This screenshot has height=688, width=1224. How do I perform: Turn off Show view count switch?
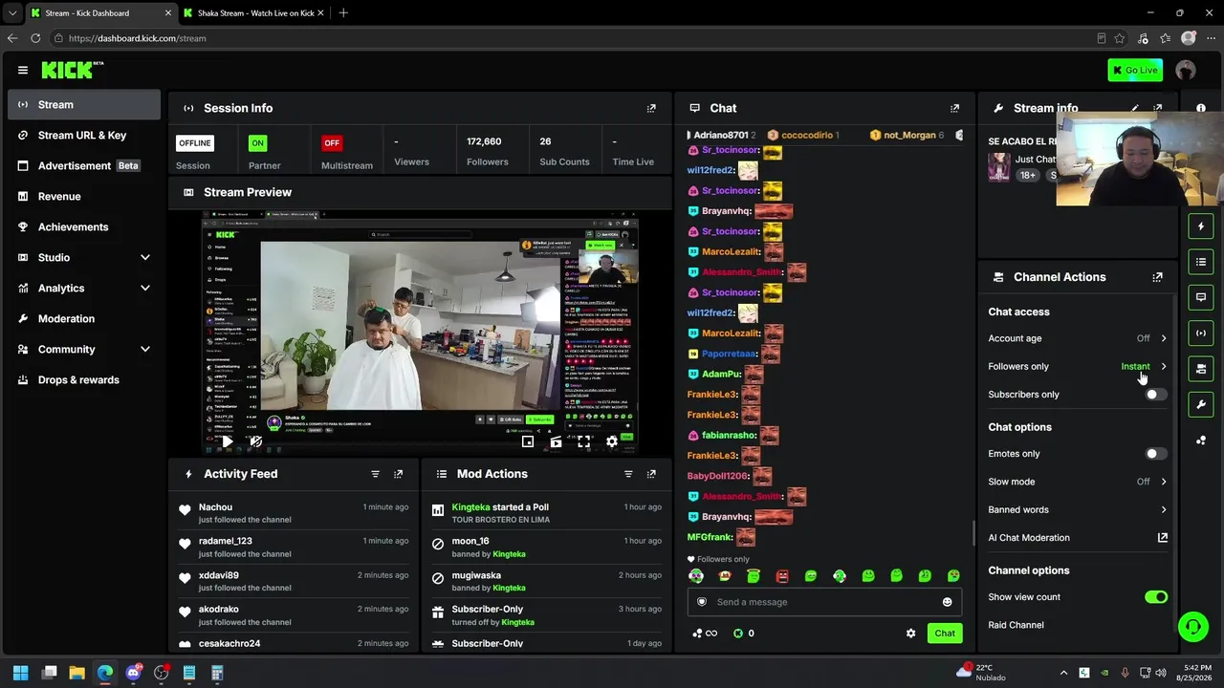click(x=1156, y=597)
